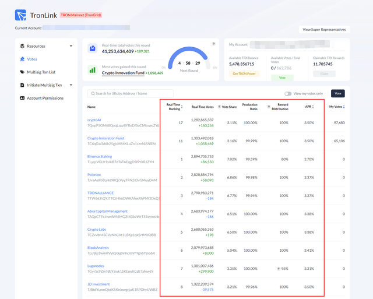Click claimable rewards value 11.705745
This screenshot has height=299, width=373.
tap(322, 64)
